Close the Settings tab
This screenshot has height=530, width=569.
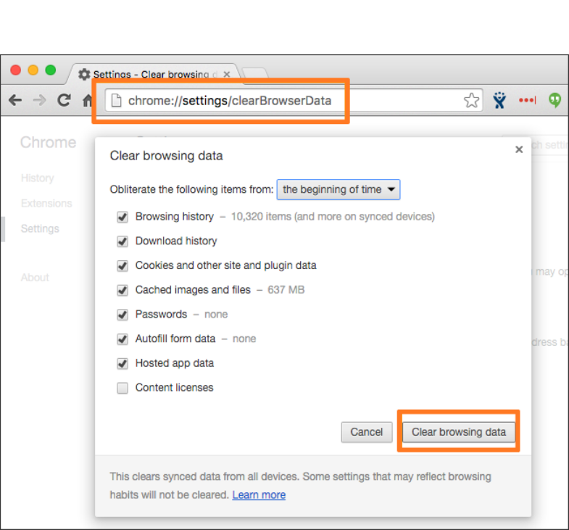[227, 75]
